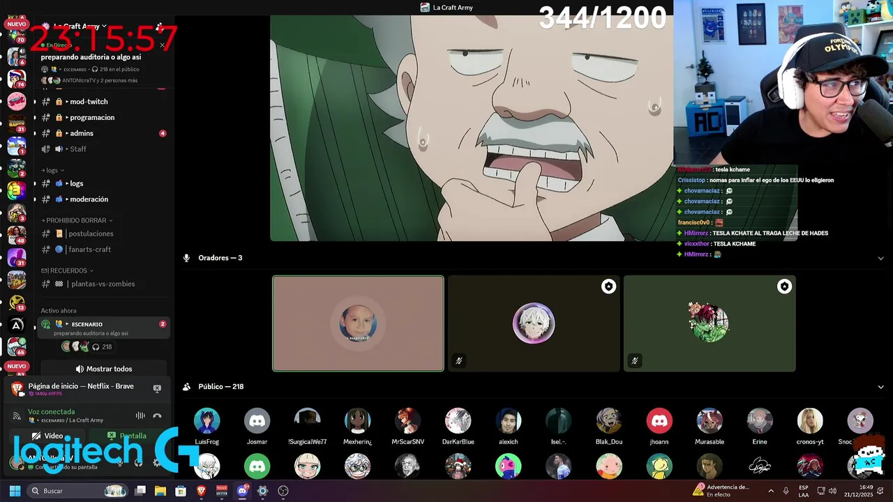Open OBS Studio from taskbar
Viewport: 893px width, 502px height.
point(283,491)
